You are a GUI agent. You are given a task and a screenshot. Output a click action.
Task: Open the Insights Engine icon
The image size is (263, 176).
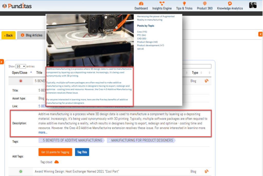(162, 4)
